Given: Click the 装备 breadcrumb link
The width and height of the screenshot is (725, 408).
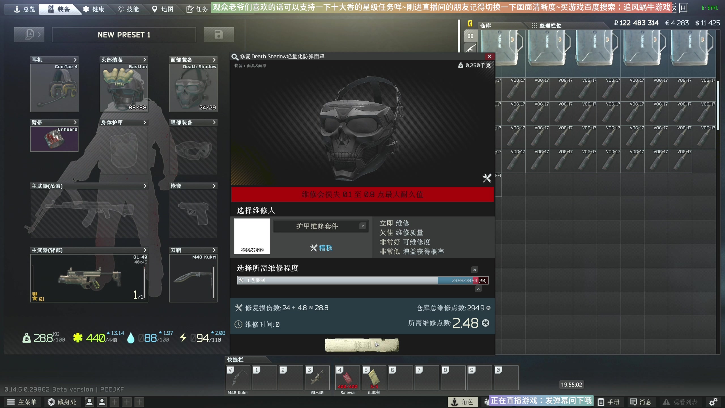Looking at the screenshot, I should 238,66.
